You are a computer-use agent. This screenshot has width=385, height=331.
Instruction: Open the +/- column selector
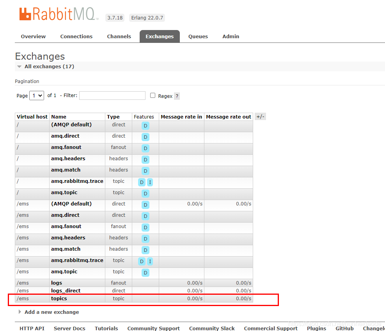260,116
